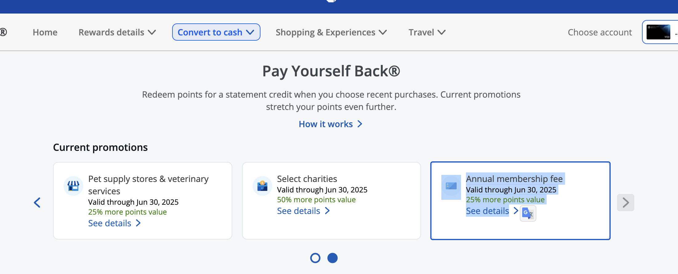Click the charity donation box icon

[262, 186]
